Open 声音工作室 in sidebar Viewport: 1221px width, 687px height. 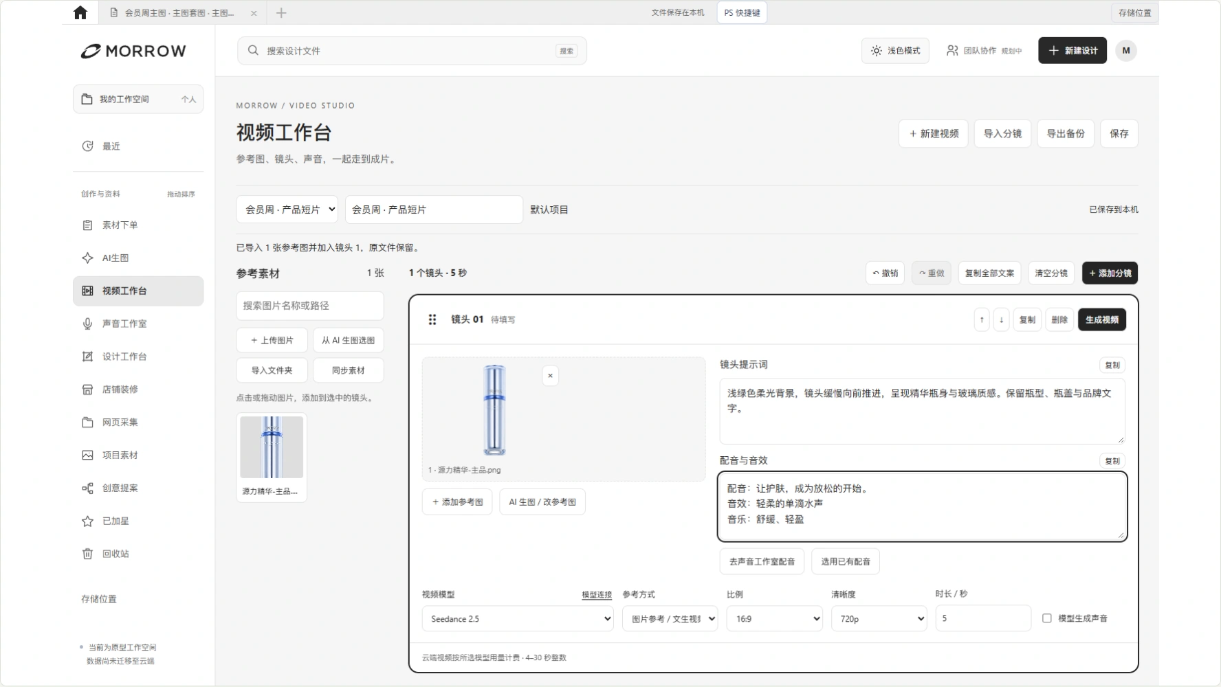[x=138, y=324]
